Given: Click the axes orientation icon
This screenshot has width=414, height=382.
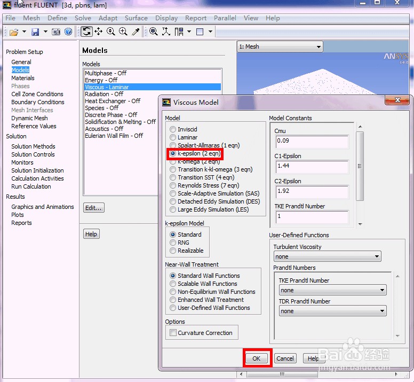Looking at the screenshot, I should pyautogui.click(x=166, y=32).
